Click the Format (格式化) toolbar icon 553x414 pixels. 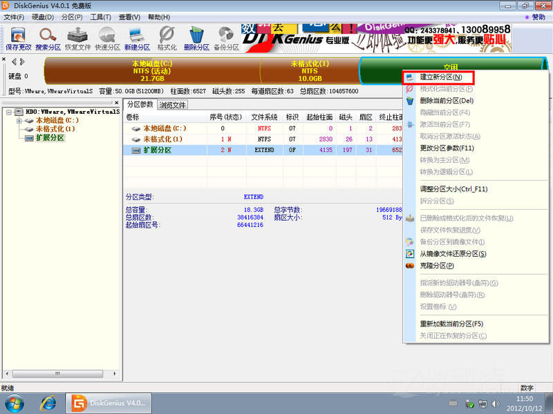(167, 38)
